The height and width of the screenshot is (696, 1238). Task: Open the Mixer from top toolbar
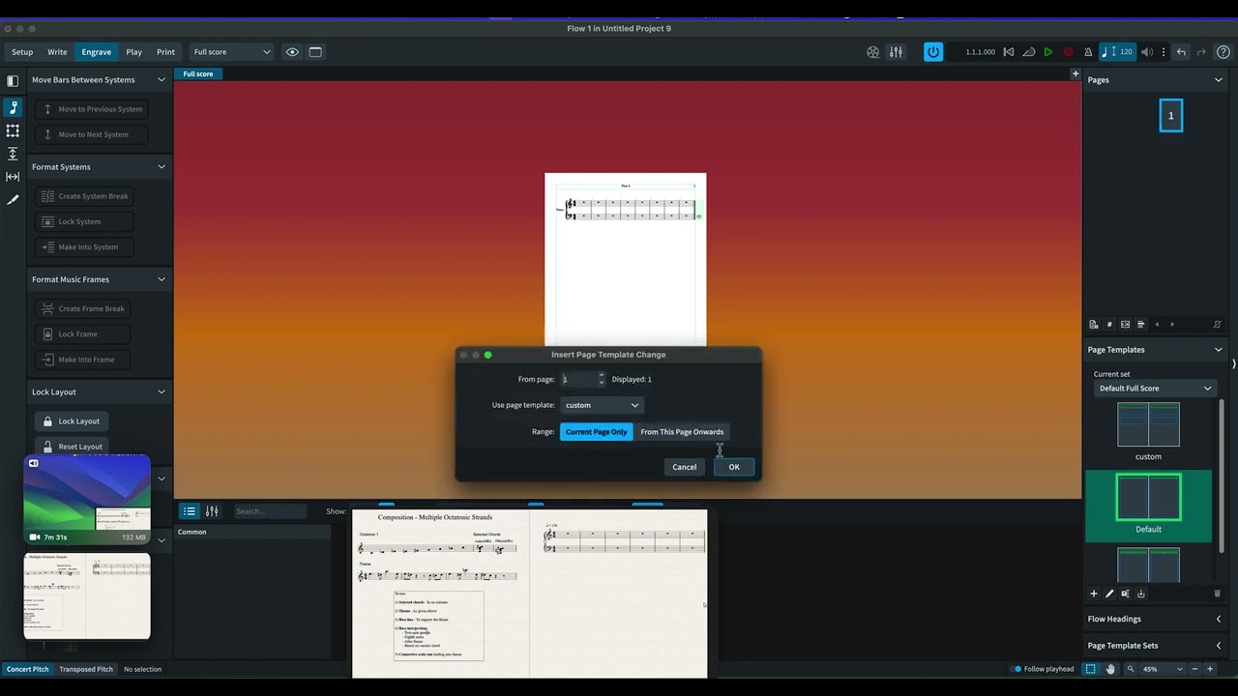point(896,52)
